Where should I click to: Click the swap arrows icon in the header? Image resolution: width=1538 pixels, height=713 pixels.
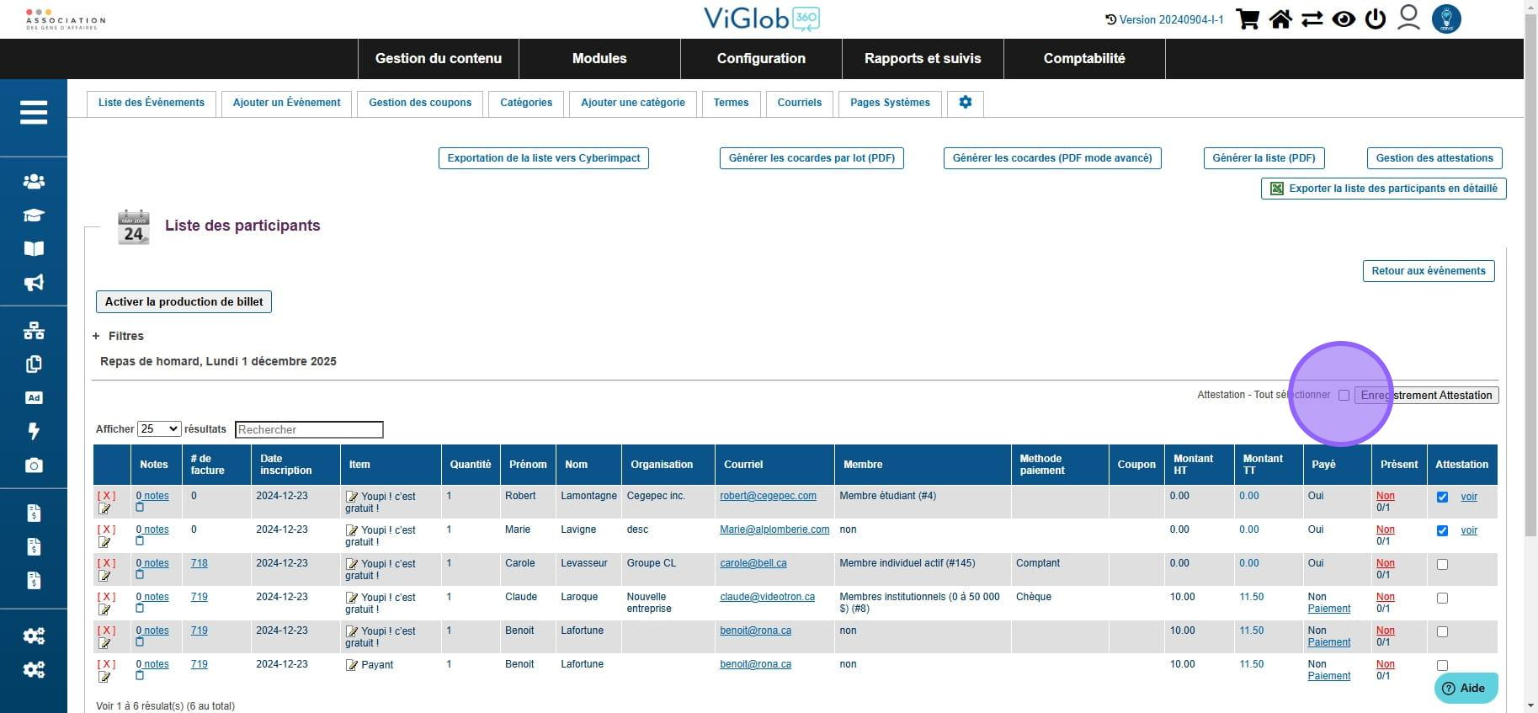pyautogui.click(x=1312, y=19)
